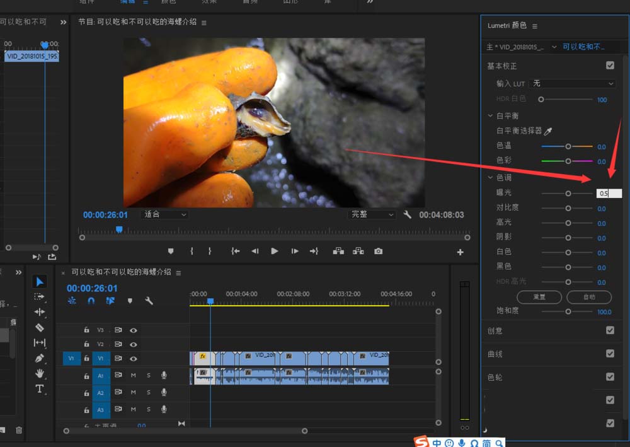
Task: Click the Add Marker button in program monitor
Action: click(x=171, y=251)
